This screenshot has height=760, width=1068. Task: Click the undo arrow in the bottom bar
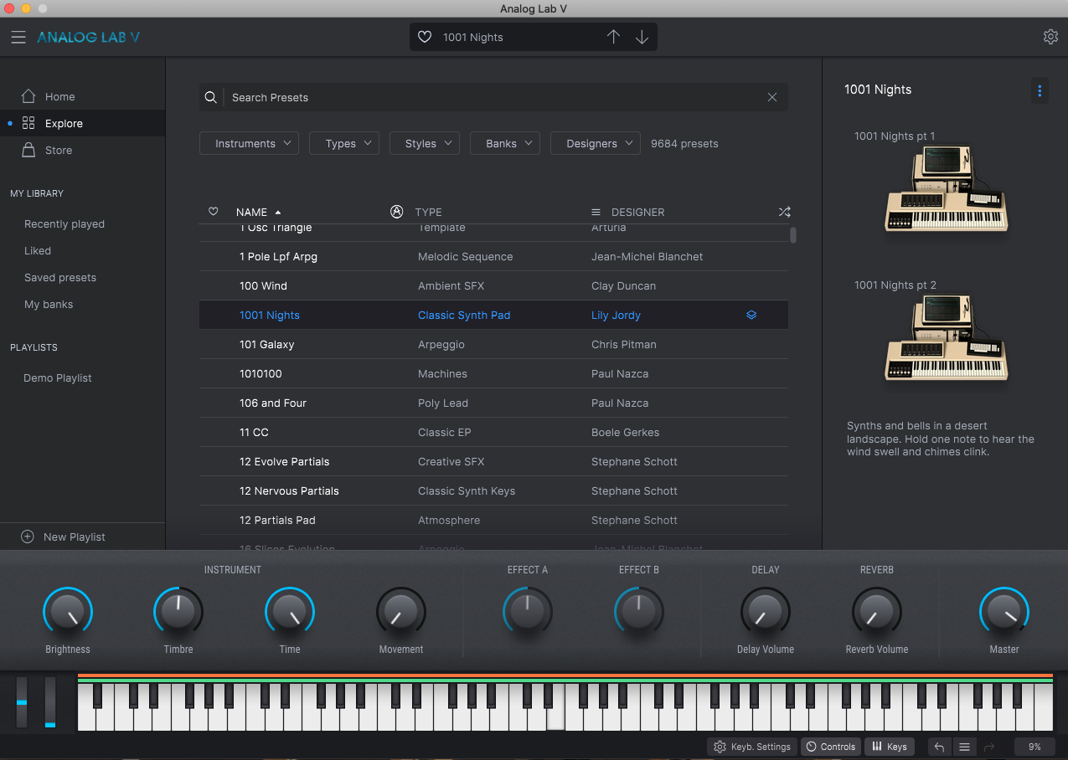click(x=939, y=747)
